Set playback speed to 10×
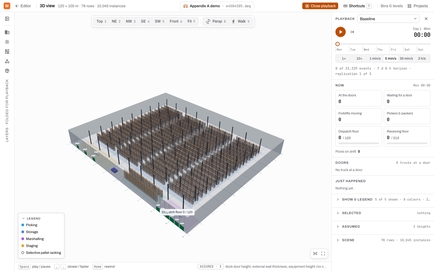 tap(359, 58)
